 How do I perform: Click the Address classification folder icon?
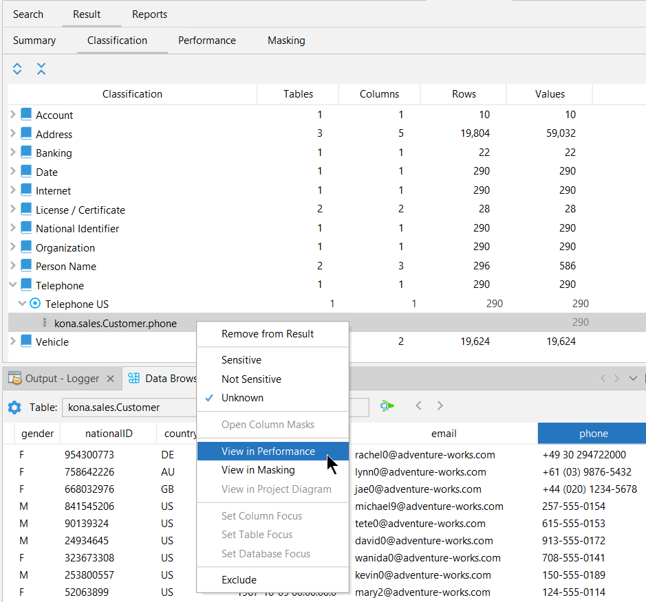click(x=26, y=133)
